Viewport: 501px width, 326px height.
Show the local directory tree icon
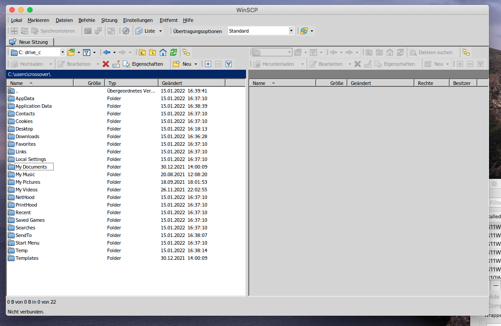186,52
